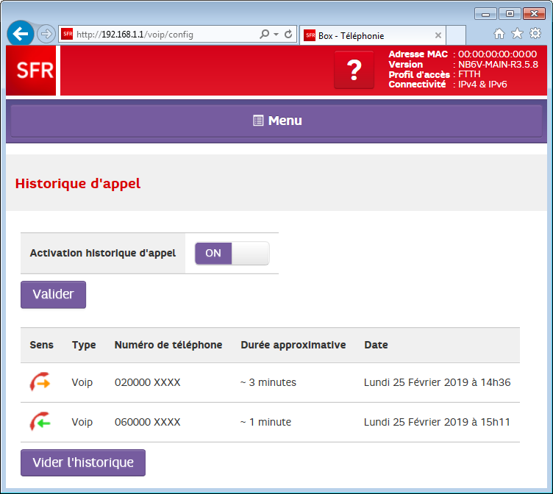
Task: Open the browser tools gear icon
Action: pos(535,34)
